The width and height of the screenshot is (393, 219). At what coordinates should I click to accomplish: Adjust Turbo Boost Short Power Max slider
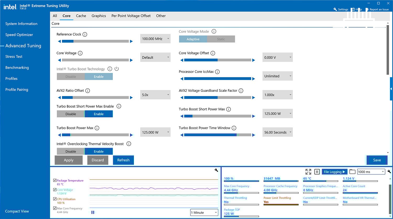coord(218,116)
